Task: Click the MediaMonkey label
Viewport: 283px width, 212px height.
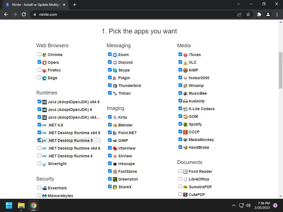Action: click(x=201, y=140)
